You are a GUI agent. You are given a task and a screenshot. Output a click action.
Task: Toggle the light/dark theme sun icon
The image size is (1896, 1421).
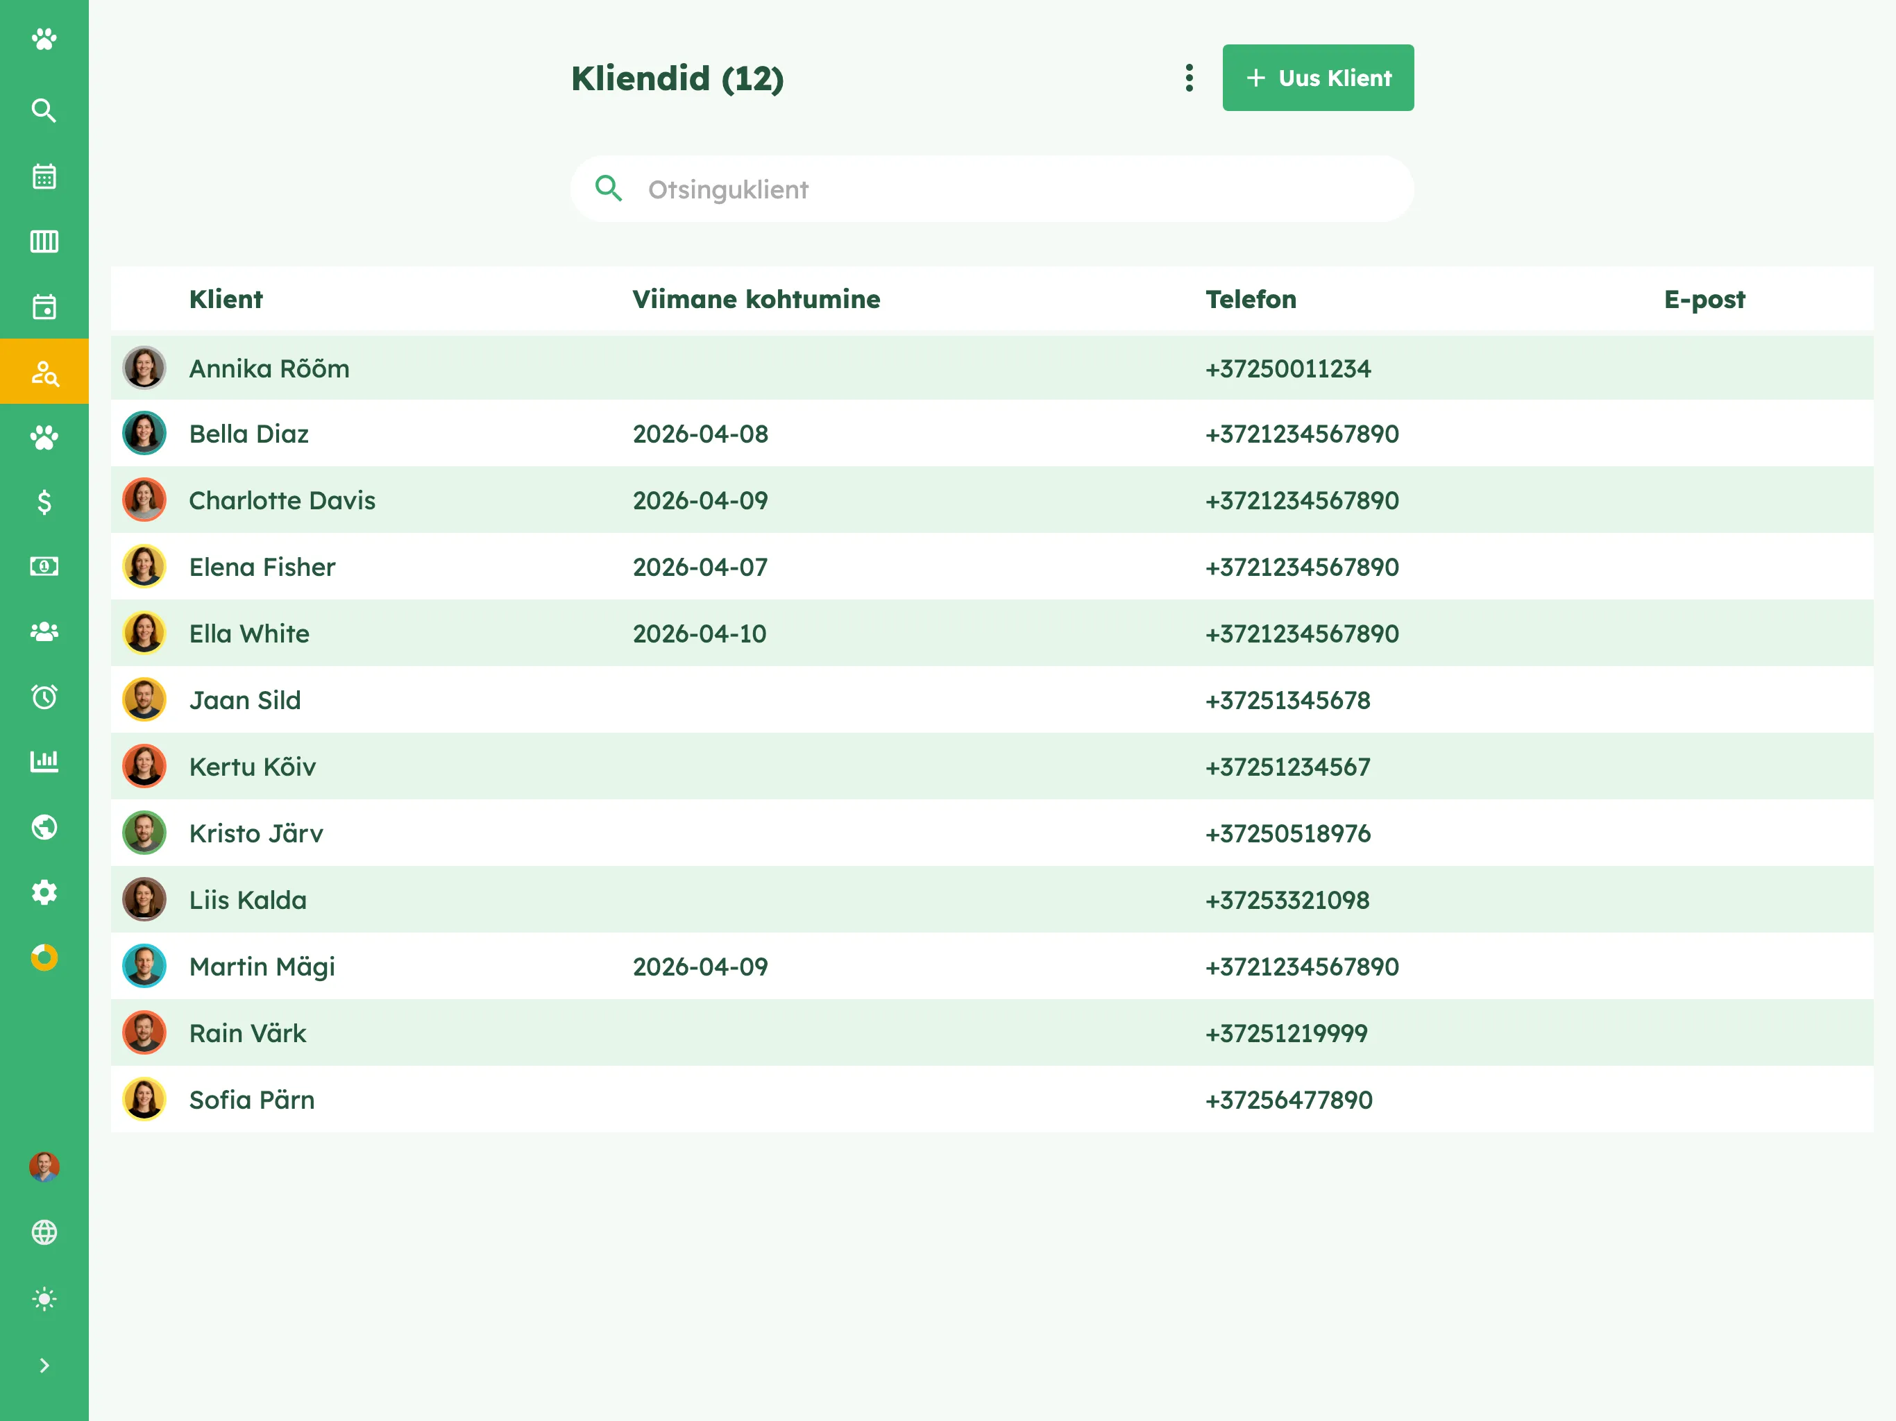coord(44,1300)
